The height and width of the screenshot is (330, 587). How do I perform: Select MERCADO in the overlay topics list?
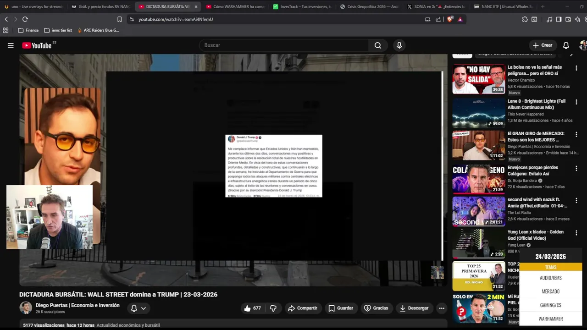pyautogui.click(x=550, y=291)
